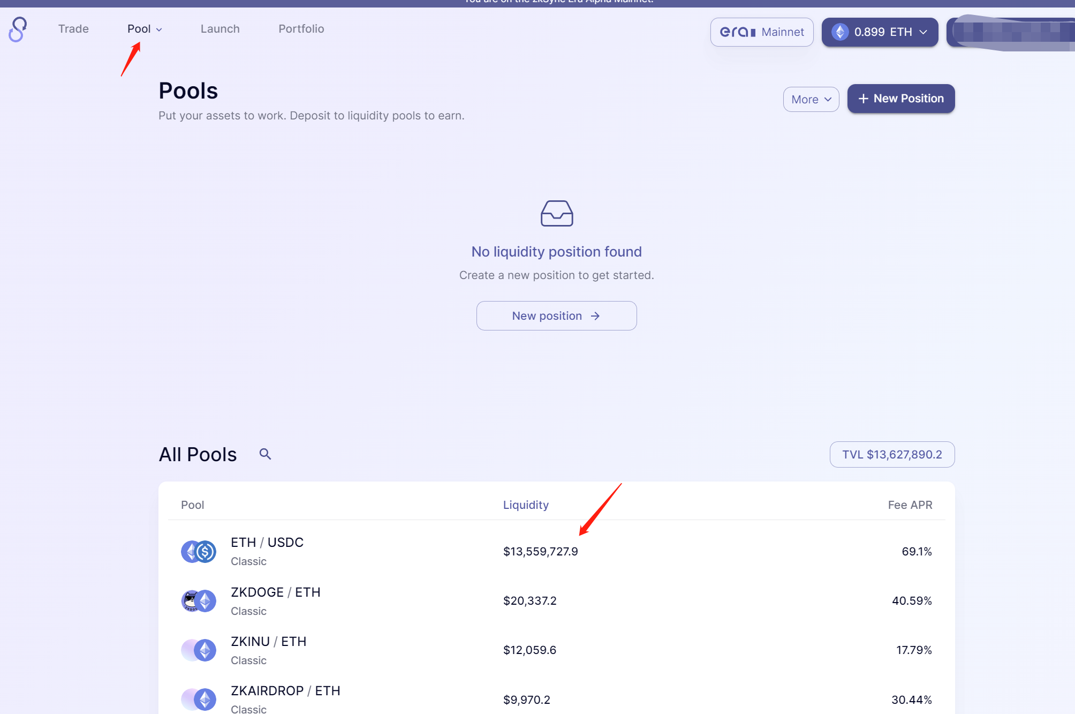Click the plus icon in New Position button
The height and width of the screenshot is (714, 1075).
coord(863,99)
